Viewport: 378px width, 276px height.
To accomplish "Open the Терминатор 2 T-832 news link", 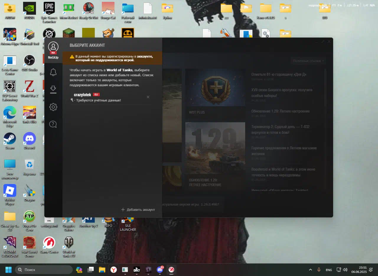I will pyautogui.click(x=280, y=130).
